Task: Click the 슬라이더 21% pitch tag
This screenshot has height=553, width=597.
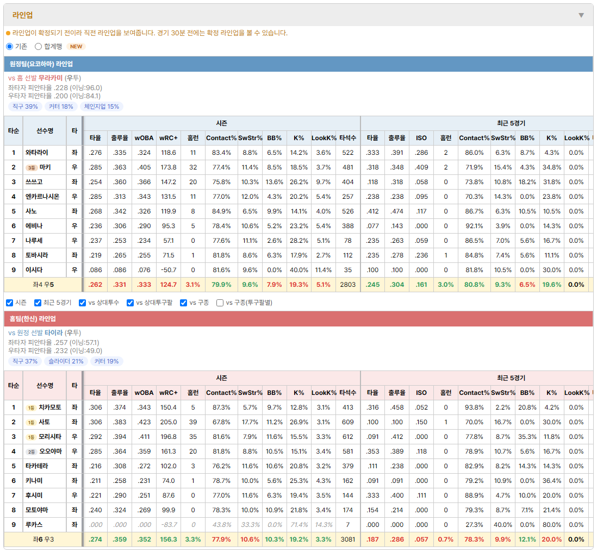Action: click(66, 361)
